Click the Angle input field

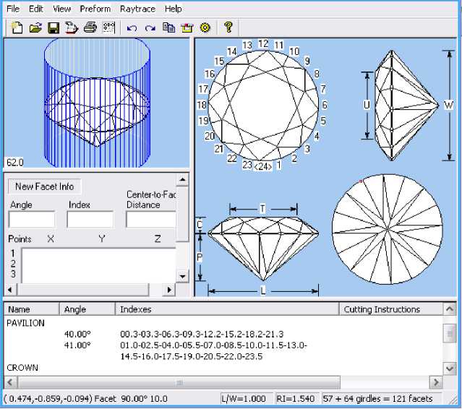point(31,219)
